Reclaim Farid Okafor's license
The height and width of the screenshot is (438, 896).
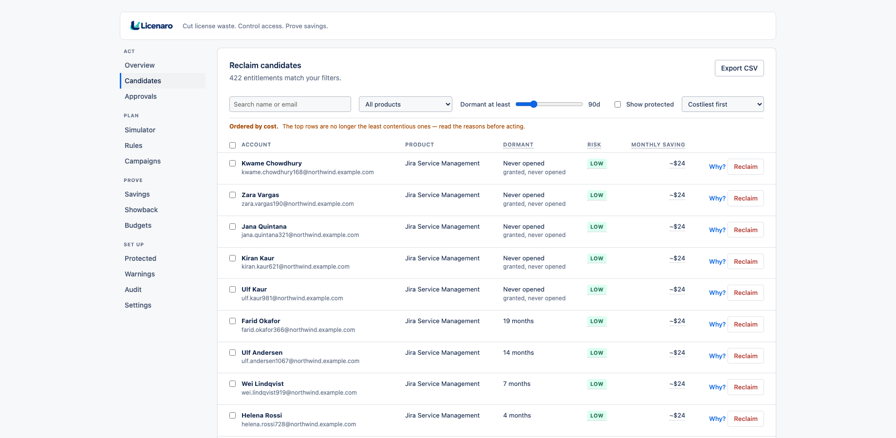tap(746, 324)
